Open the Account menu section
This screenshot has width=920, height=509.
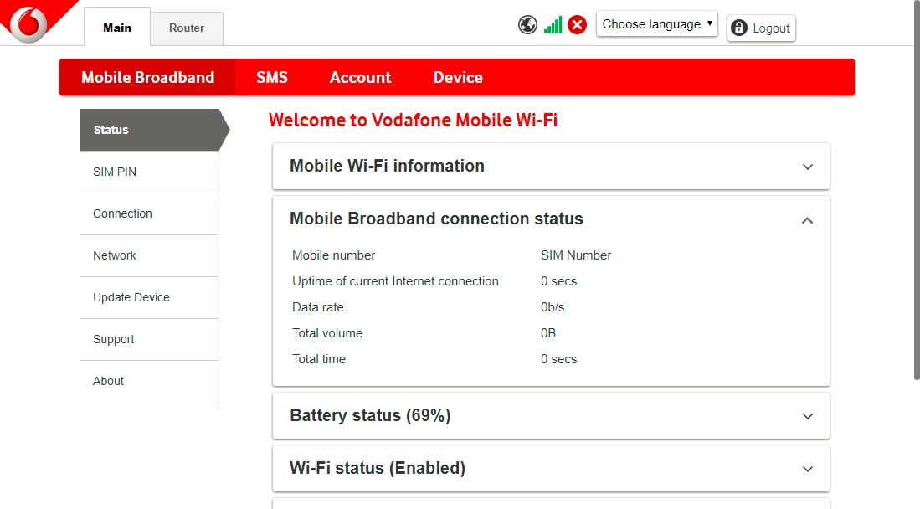(x=360, y=77)
